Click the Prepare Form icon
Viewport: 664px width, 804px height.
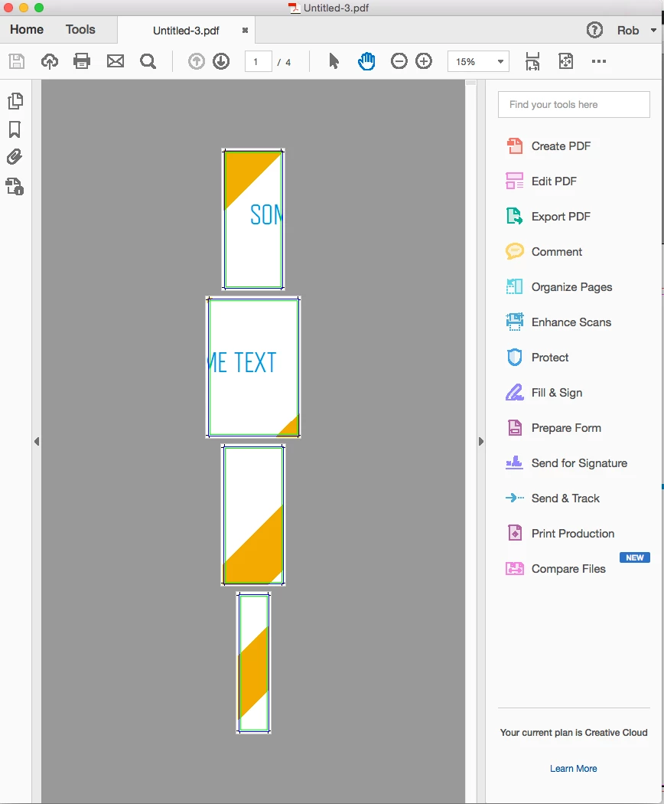[x=514, y=427]
